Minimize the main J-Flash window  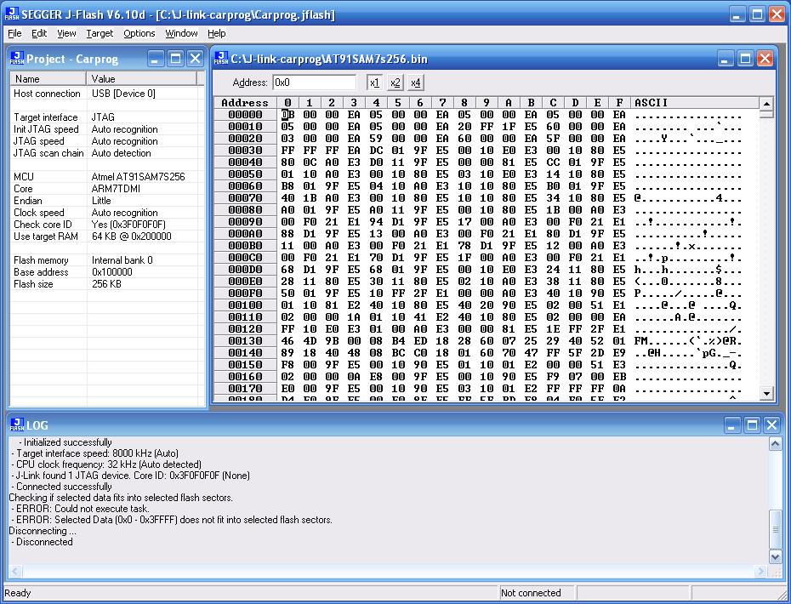click(x=737, y=14)
